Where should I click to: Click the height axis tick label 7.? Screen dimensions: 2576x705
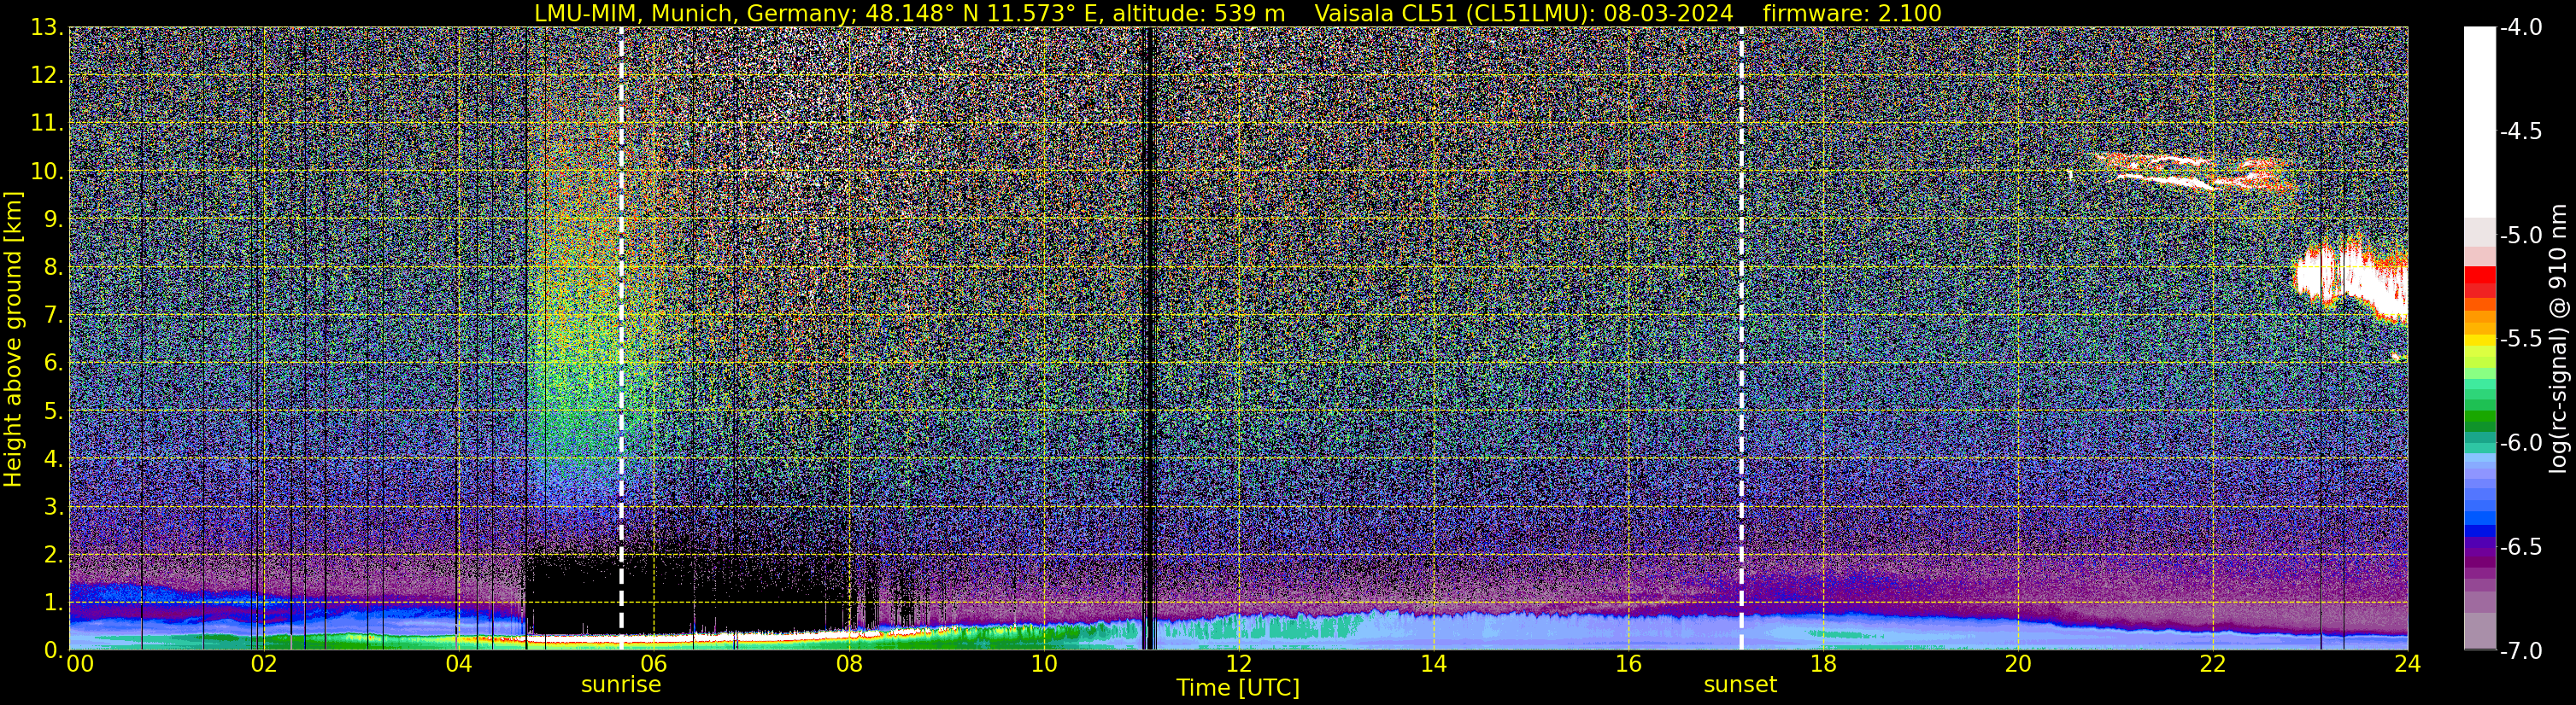[53, 315]
